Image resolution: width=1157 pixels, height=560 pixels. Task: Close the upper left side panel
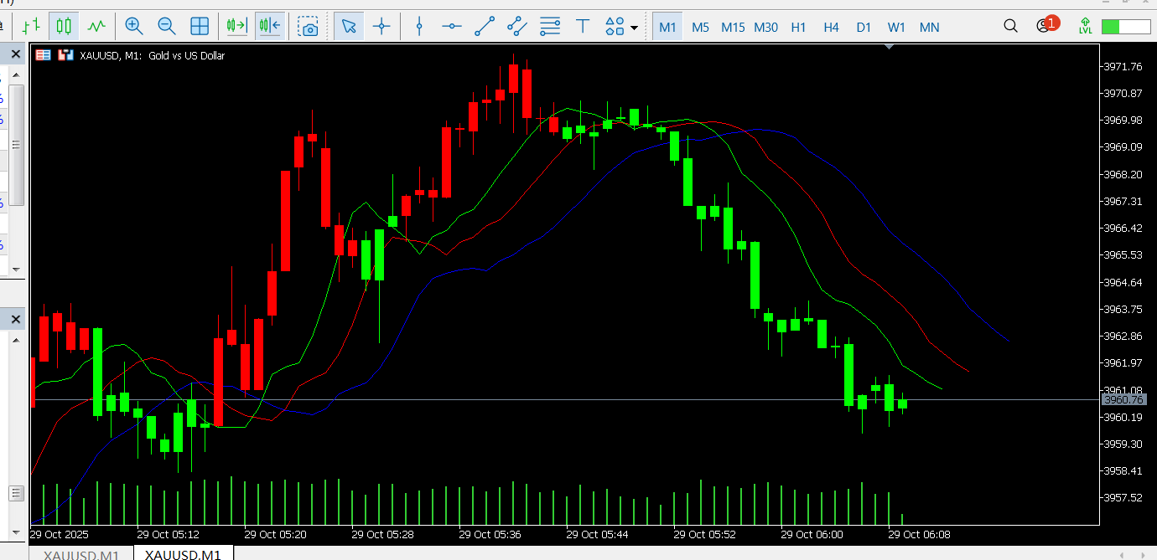(15, 55)
